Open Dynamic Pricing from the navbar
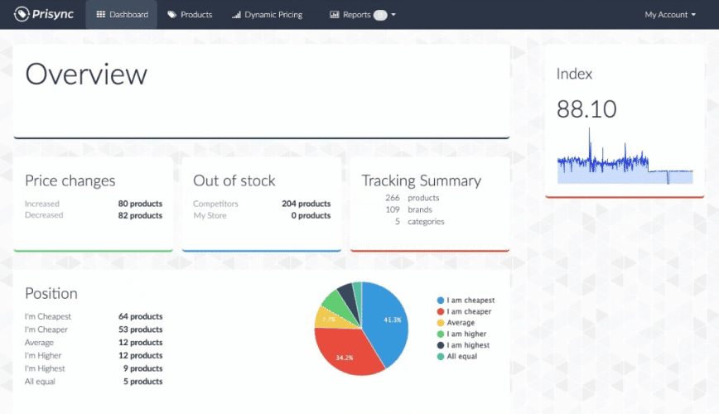Screen dimensions: 719x414 267,15
